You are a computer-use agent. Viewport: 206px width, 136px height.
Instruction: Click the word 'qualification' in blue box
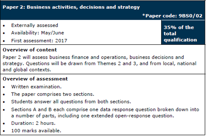180,40
